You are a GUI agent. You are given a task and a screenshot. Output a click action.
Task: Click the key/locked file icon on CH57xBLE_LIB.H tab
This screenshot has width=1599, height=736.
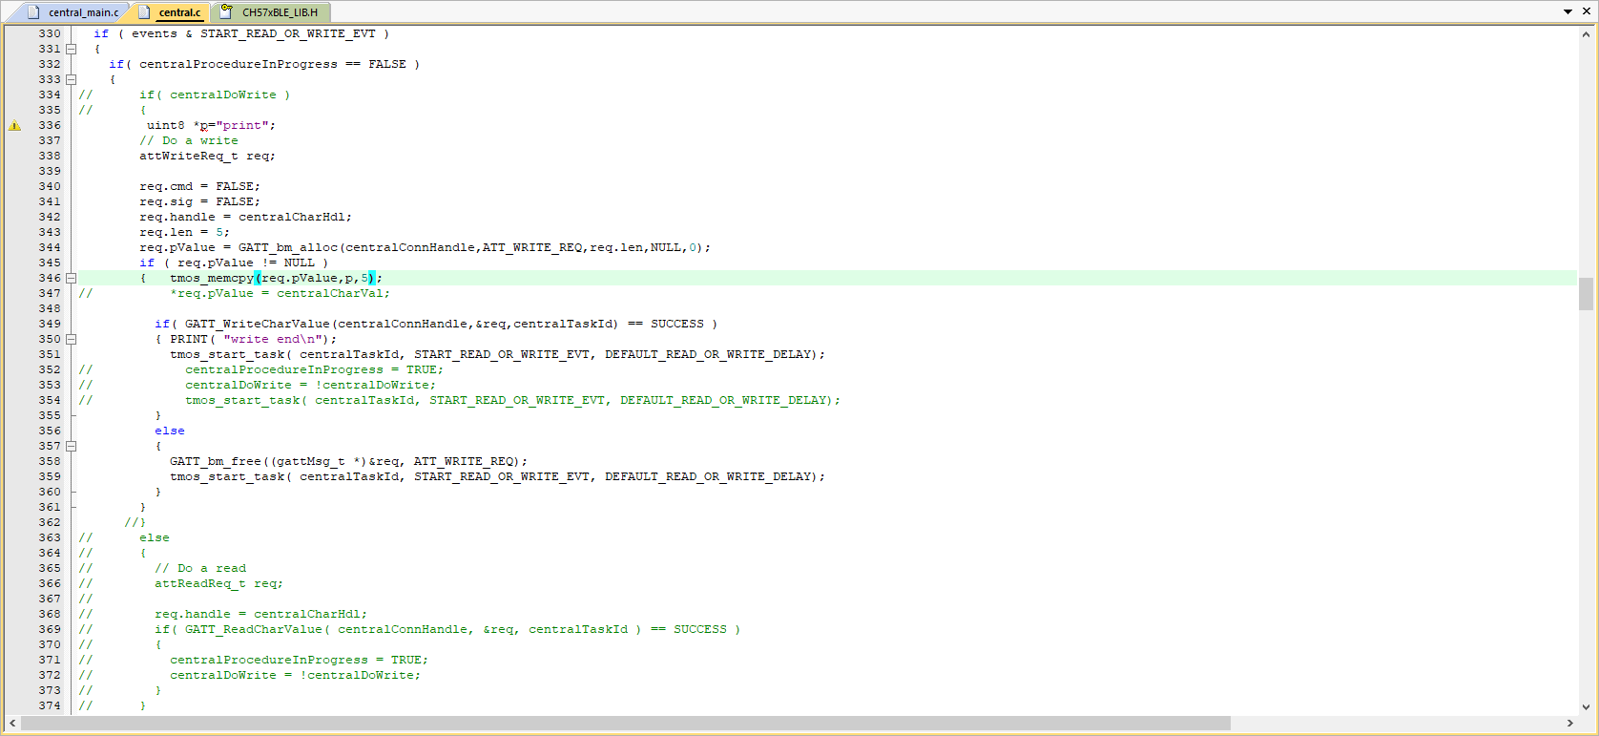pos(227,11)
